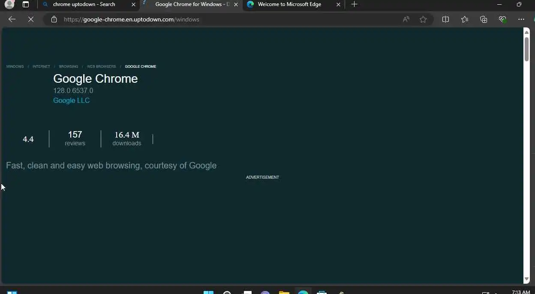The height and width of the screenshot is (294, 535).
Task: Open Browser essentials heart icon
Action: (502, 19)
